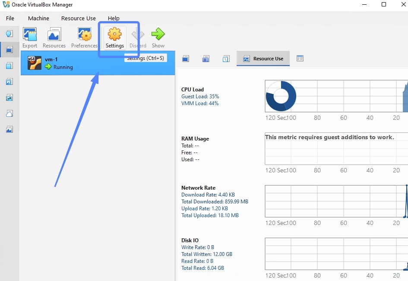
Task: Select the vm-1 virtual machine entry
Action: pos(98,63)
